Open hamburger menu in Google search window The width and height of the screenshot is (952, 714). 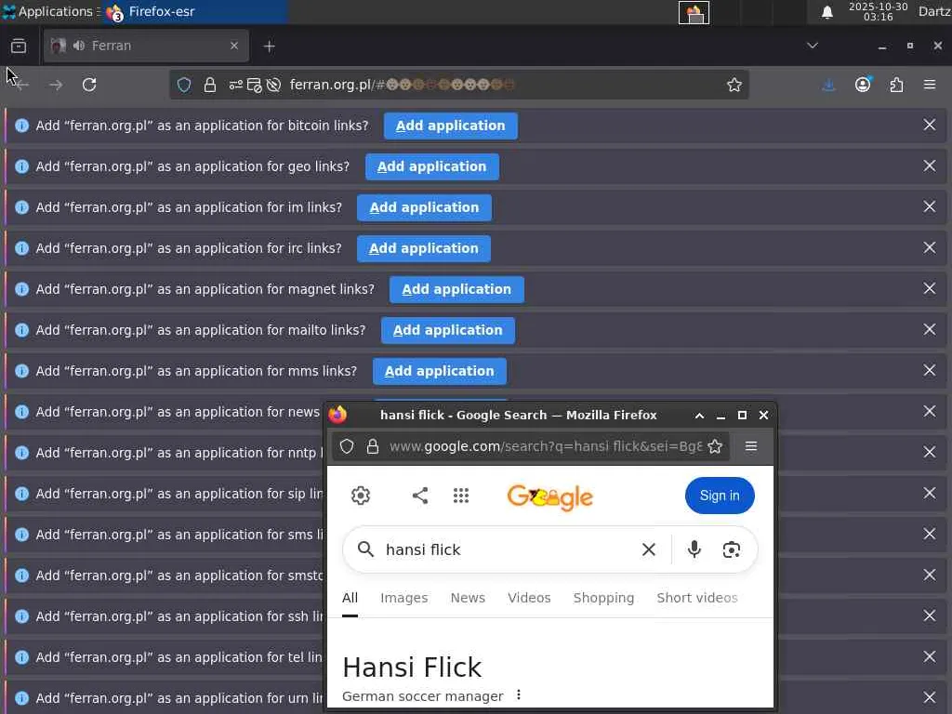point(751,447)
